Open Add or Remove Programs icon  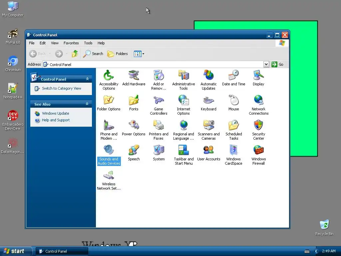point(159,80)
